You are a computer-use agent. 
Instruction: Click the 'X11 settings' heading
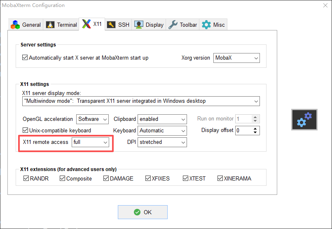click(x=35, y=84)
